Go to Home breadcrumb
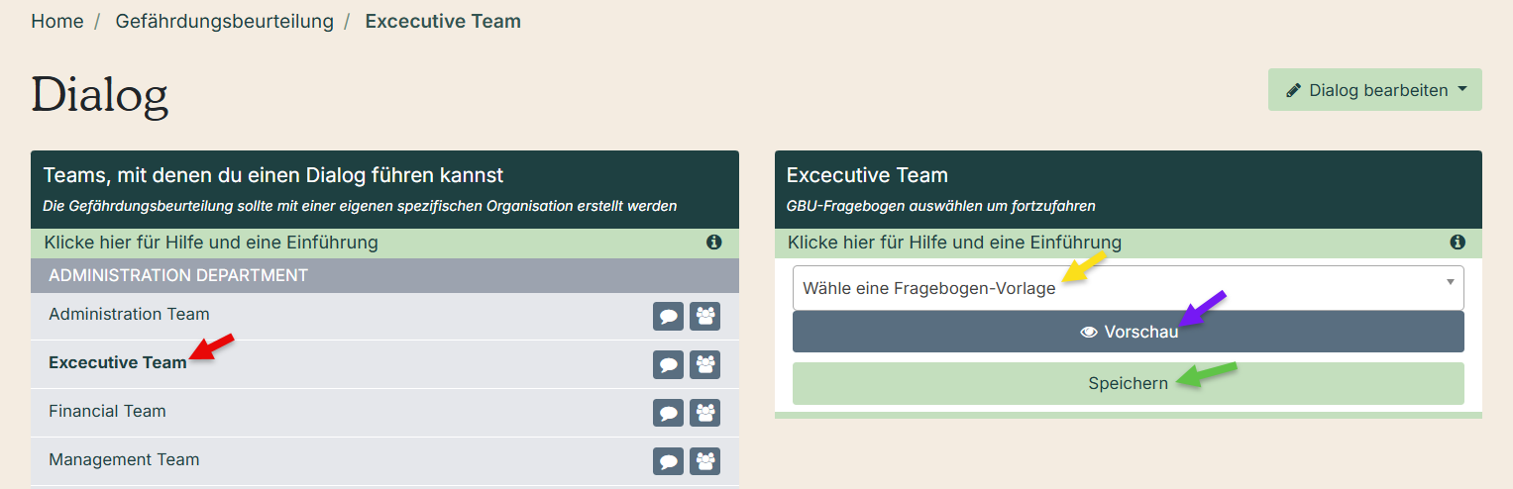Viewport: 1513px width, 489px height. coord(57,21)
